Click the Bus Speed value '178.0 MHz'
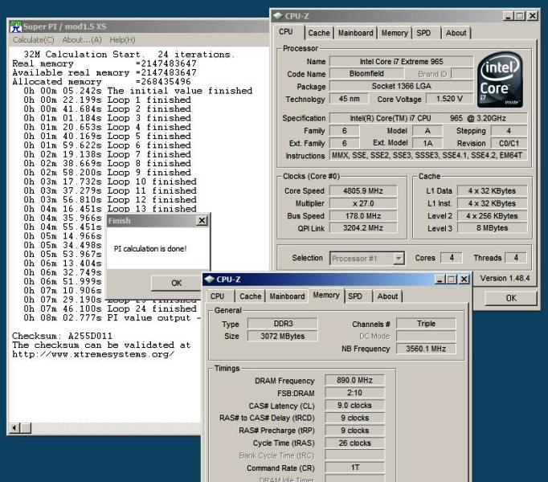548x482 pixels. tap(363, 216)
